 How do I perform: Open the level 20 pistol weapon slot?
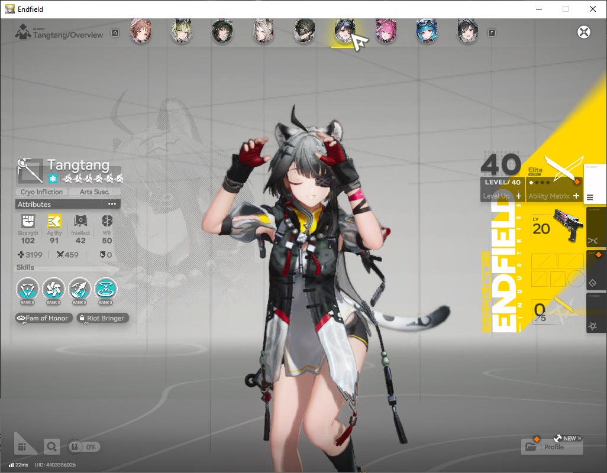557,227
